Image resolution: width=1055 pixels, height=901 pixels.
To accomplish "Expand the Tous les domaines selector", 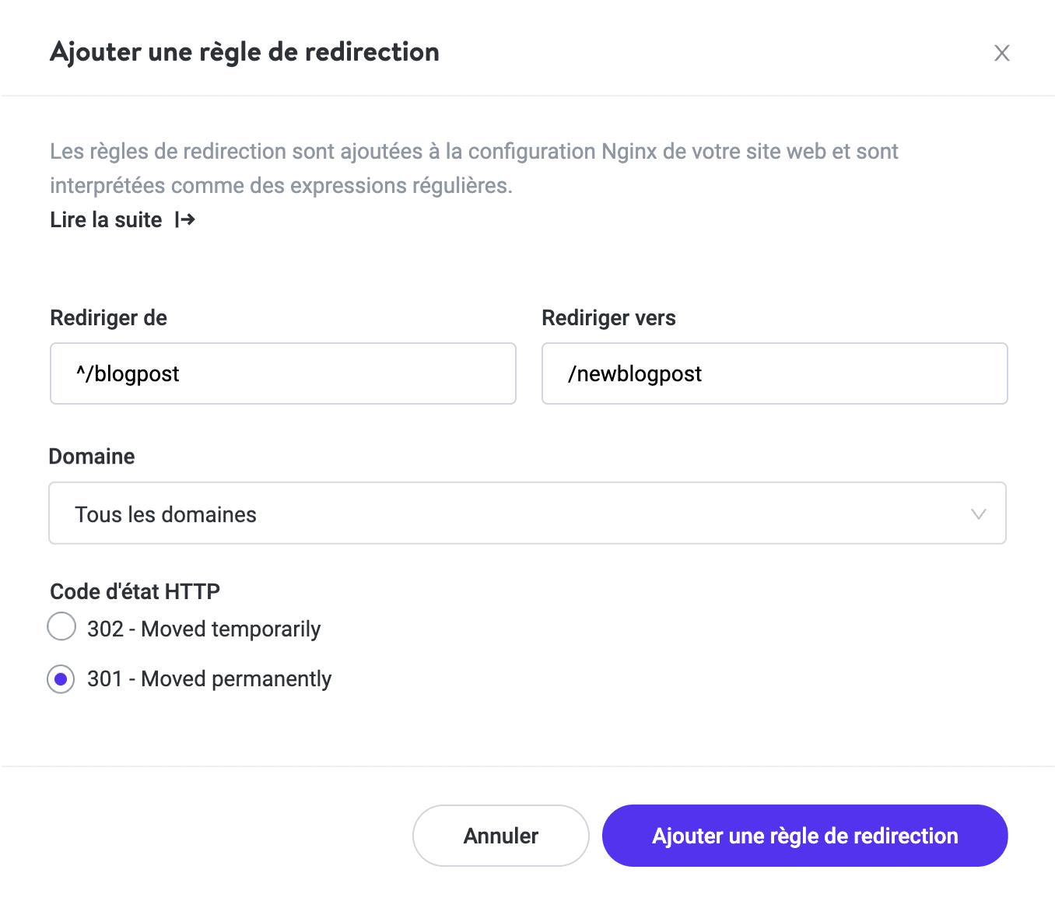I will coord(527,514).
